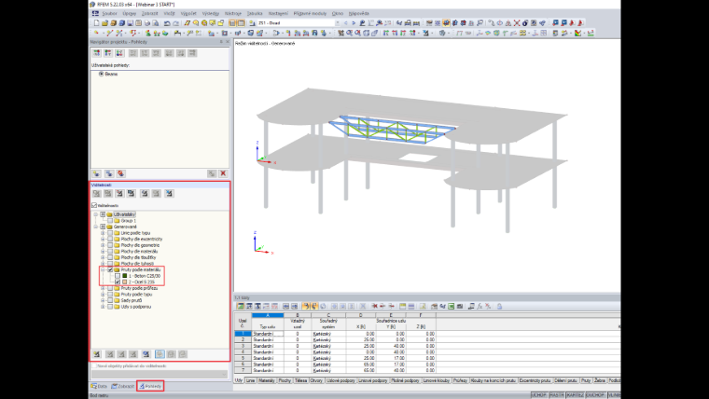Click the next load case arrow
Screen dimensions: 709x399
coord(354,23)
